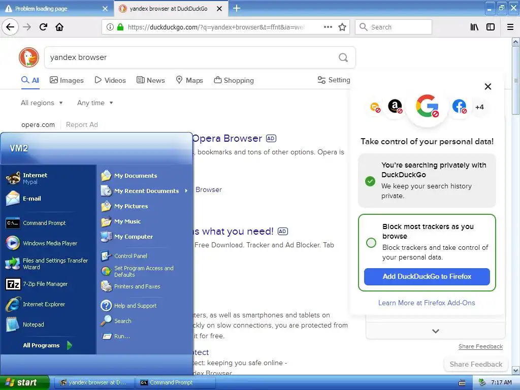Image resolution: width=520 pixels, height=390 pixels.
Task: Click the Share Feedback button
Action: pyautogui.click(x=476, y=364)
